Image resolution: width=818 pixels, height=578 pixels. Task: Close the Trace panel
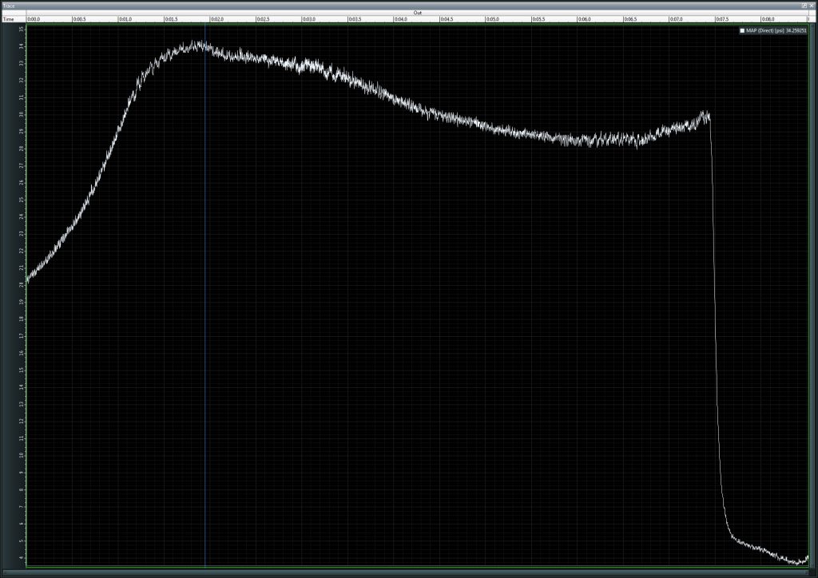[x=812, y=6]
